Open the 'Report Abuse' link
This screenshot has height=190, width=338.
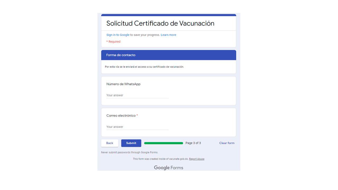(196, 159)
